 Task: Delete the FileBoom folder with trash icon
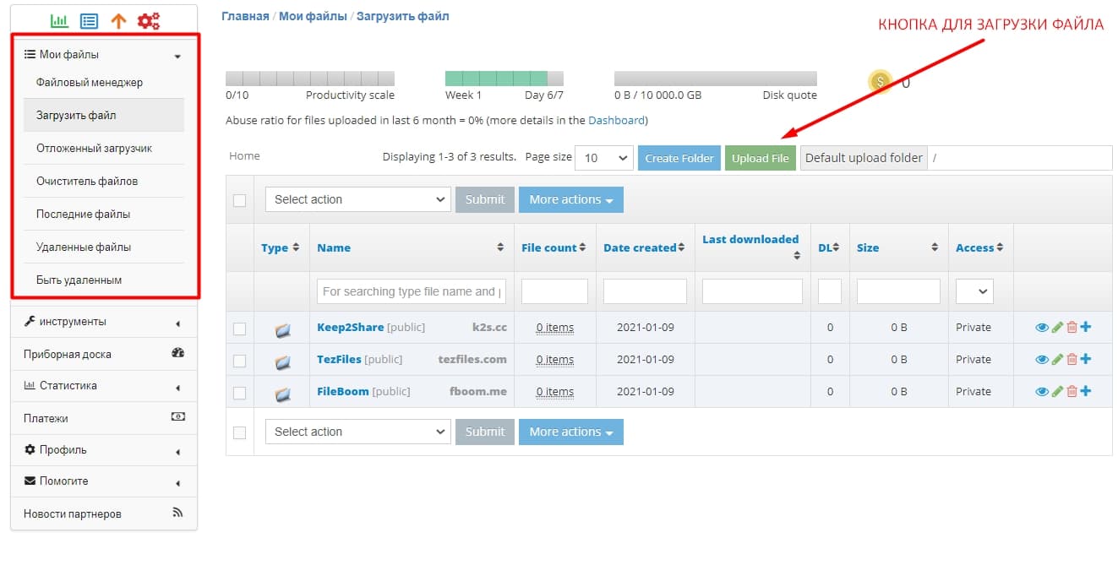coord(1072,392)
